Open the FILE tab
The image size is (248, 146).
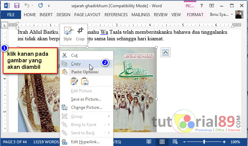[x=11, y=15]
